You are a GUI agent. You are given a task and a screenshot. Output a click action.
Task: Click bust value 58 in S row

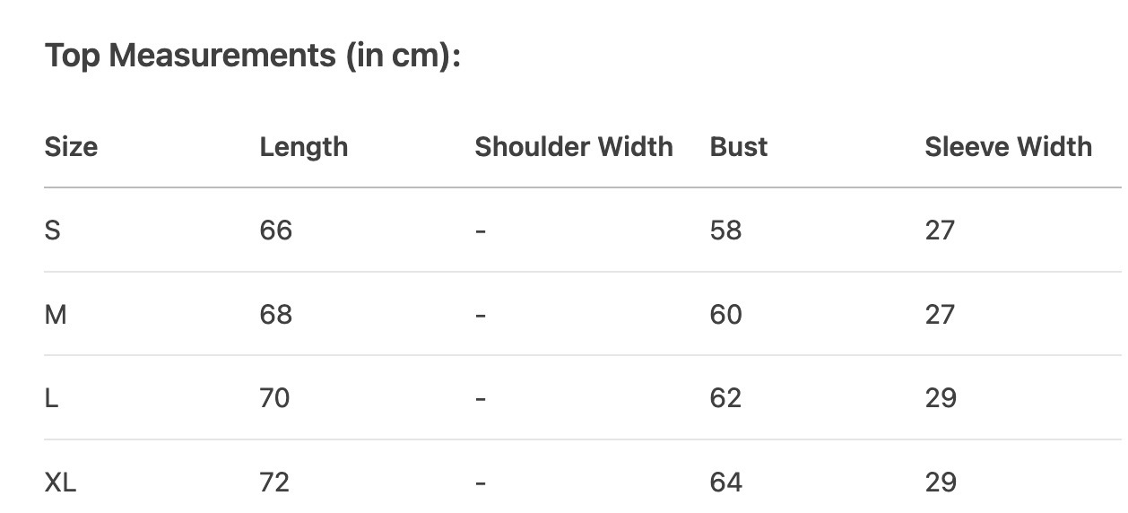pos(725,230)
